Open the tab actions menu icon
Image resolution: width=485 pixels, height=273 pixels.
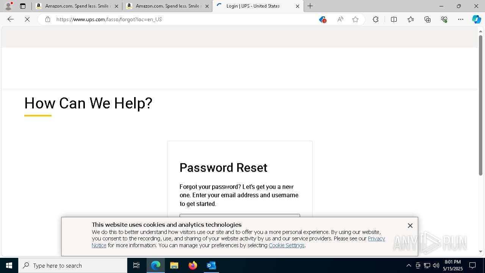click(x=23, y=6)
